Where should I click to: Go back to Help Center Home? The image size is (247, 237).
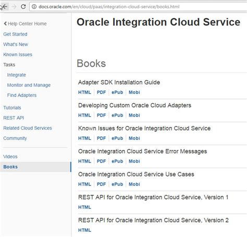25,23
